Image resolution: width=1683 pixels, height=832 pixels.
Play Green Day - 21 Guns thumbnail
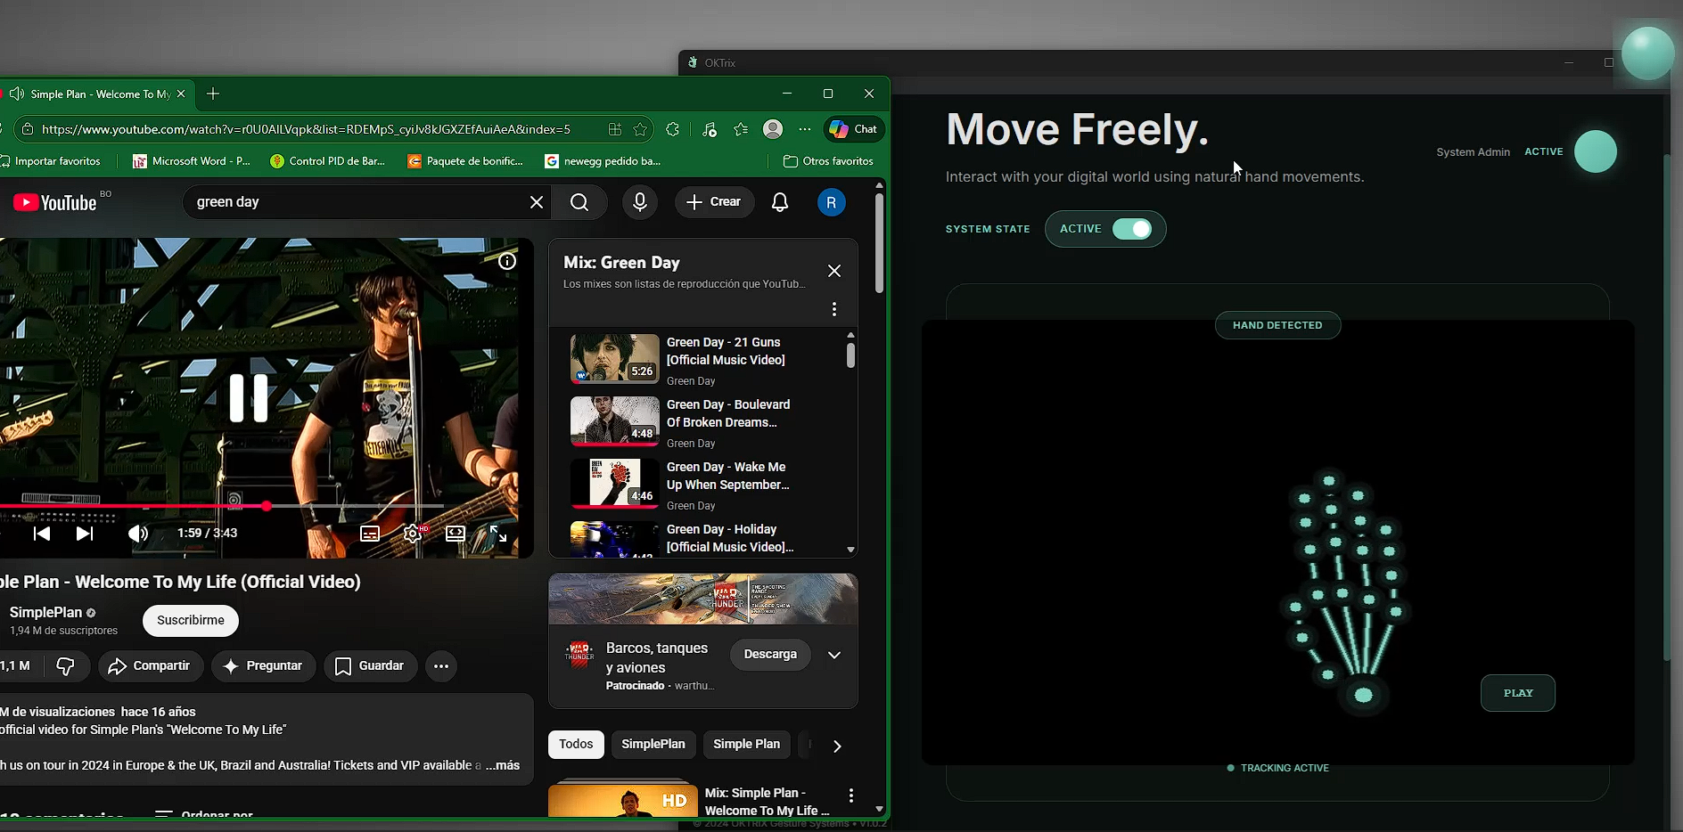[x=615, y=358]
